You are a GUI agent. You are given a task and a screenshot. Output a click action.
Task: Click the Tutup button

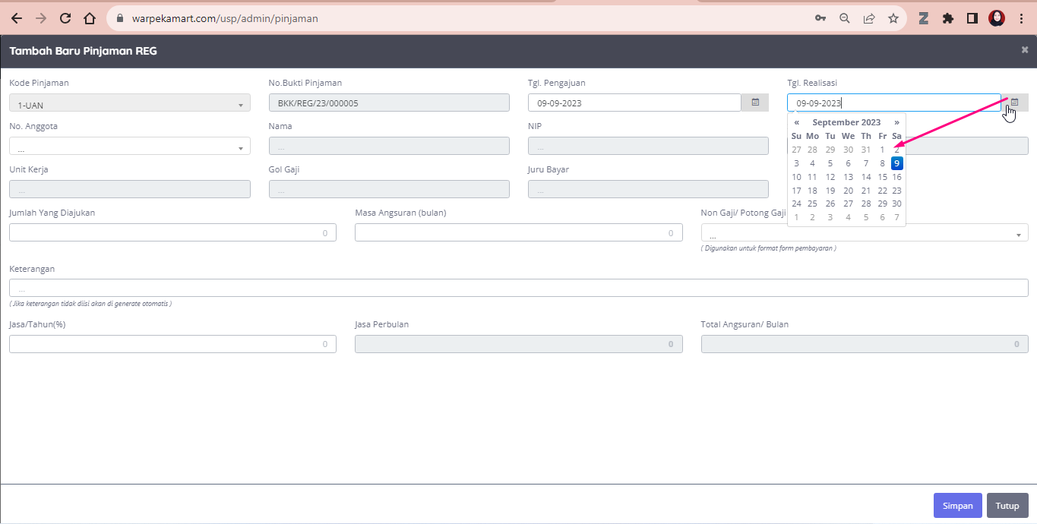(x=1007, y=506)
